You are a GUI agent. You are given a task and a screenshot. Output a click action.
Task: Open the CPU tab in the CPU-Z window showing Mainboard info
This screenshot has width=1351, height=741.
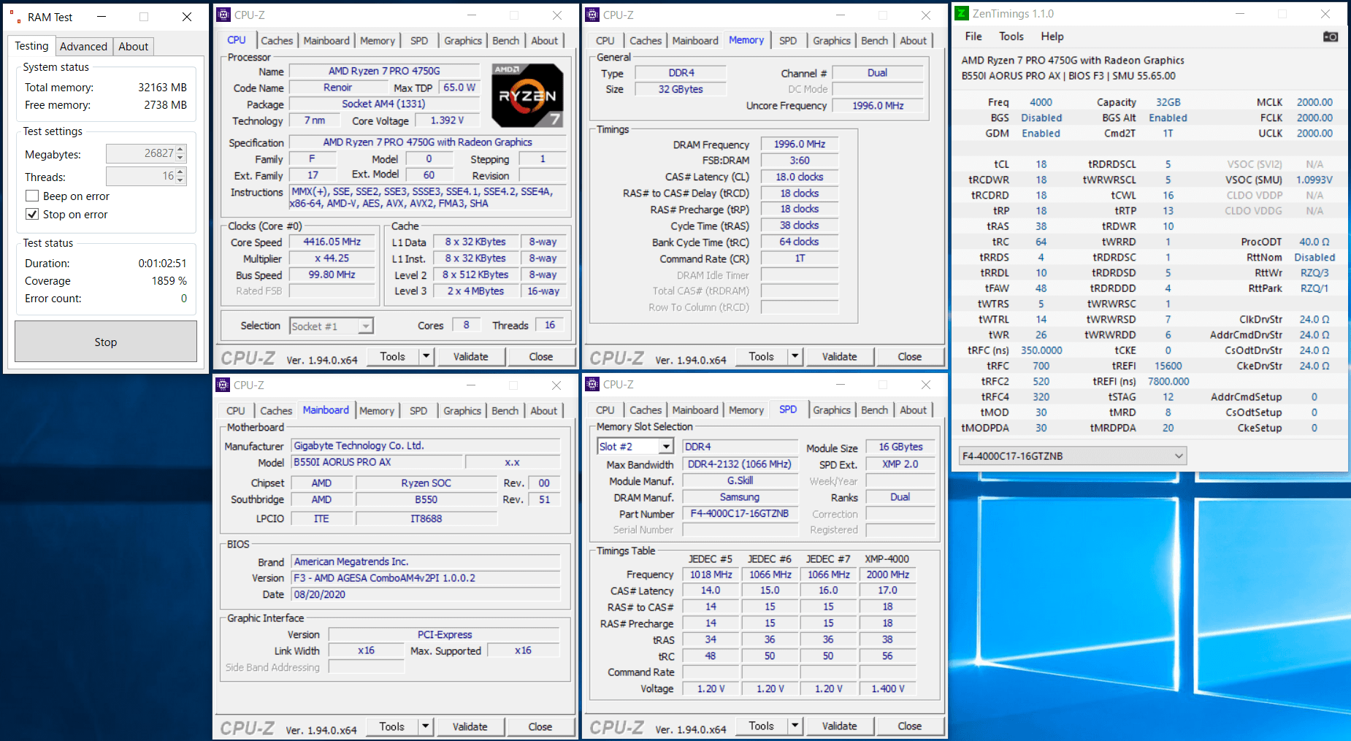(x=236, y=411)
